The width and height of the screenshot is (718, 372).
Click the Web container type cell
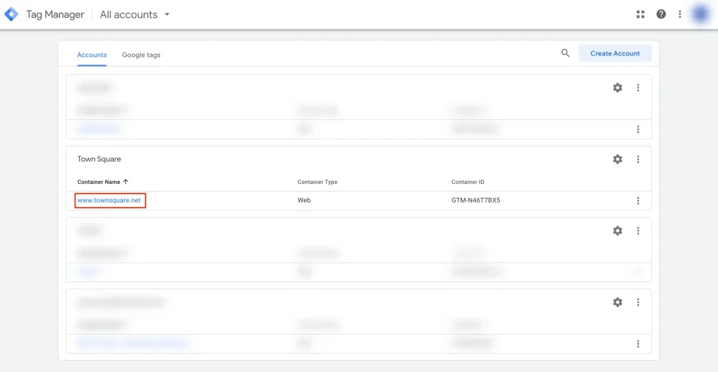[x=304, y=201]
